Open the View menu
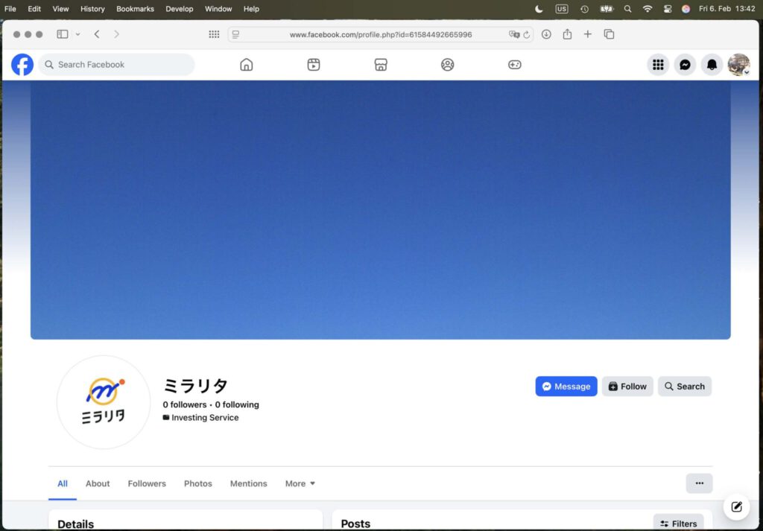 pyautogui.click(x=61, y=9)
